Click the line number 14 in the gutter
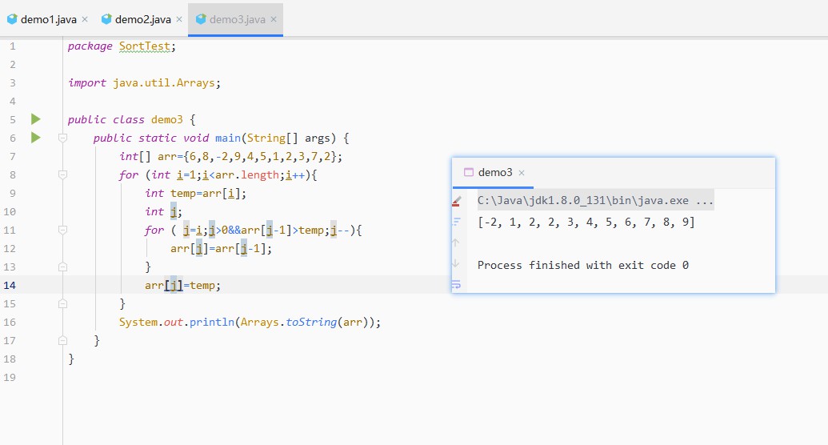Screen dimensions: 828x445 click(x=10, y=286)
